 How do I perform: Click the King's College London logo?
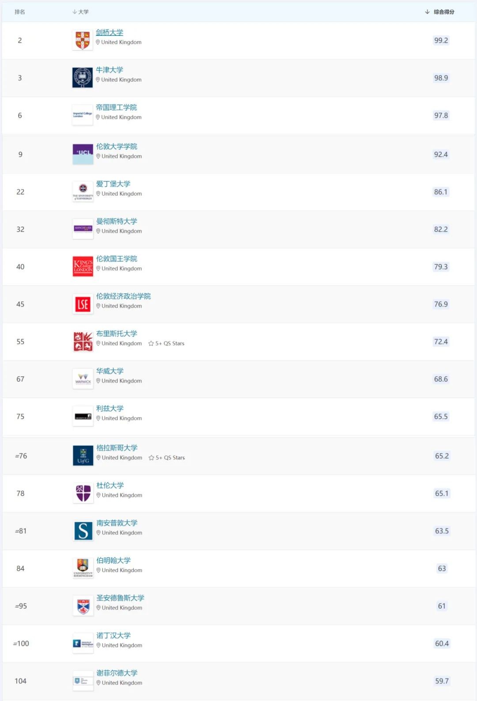83,266
